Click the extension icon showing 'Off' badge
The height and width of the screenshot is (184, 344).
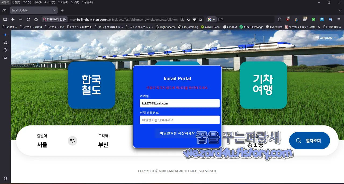305,19
